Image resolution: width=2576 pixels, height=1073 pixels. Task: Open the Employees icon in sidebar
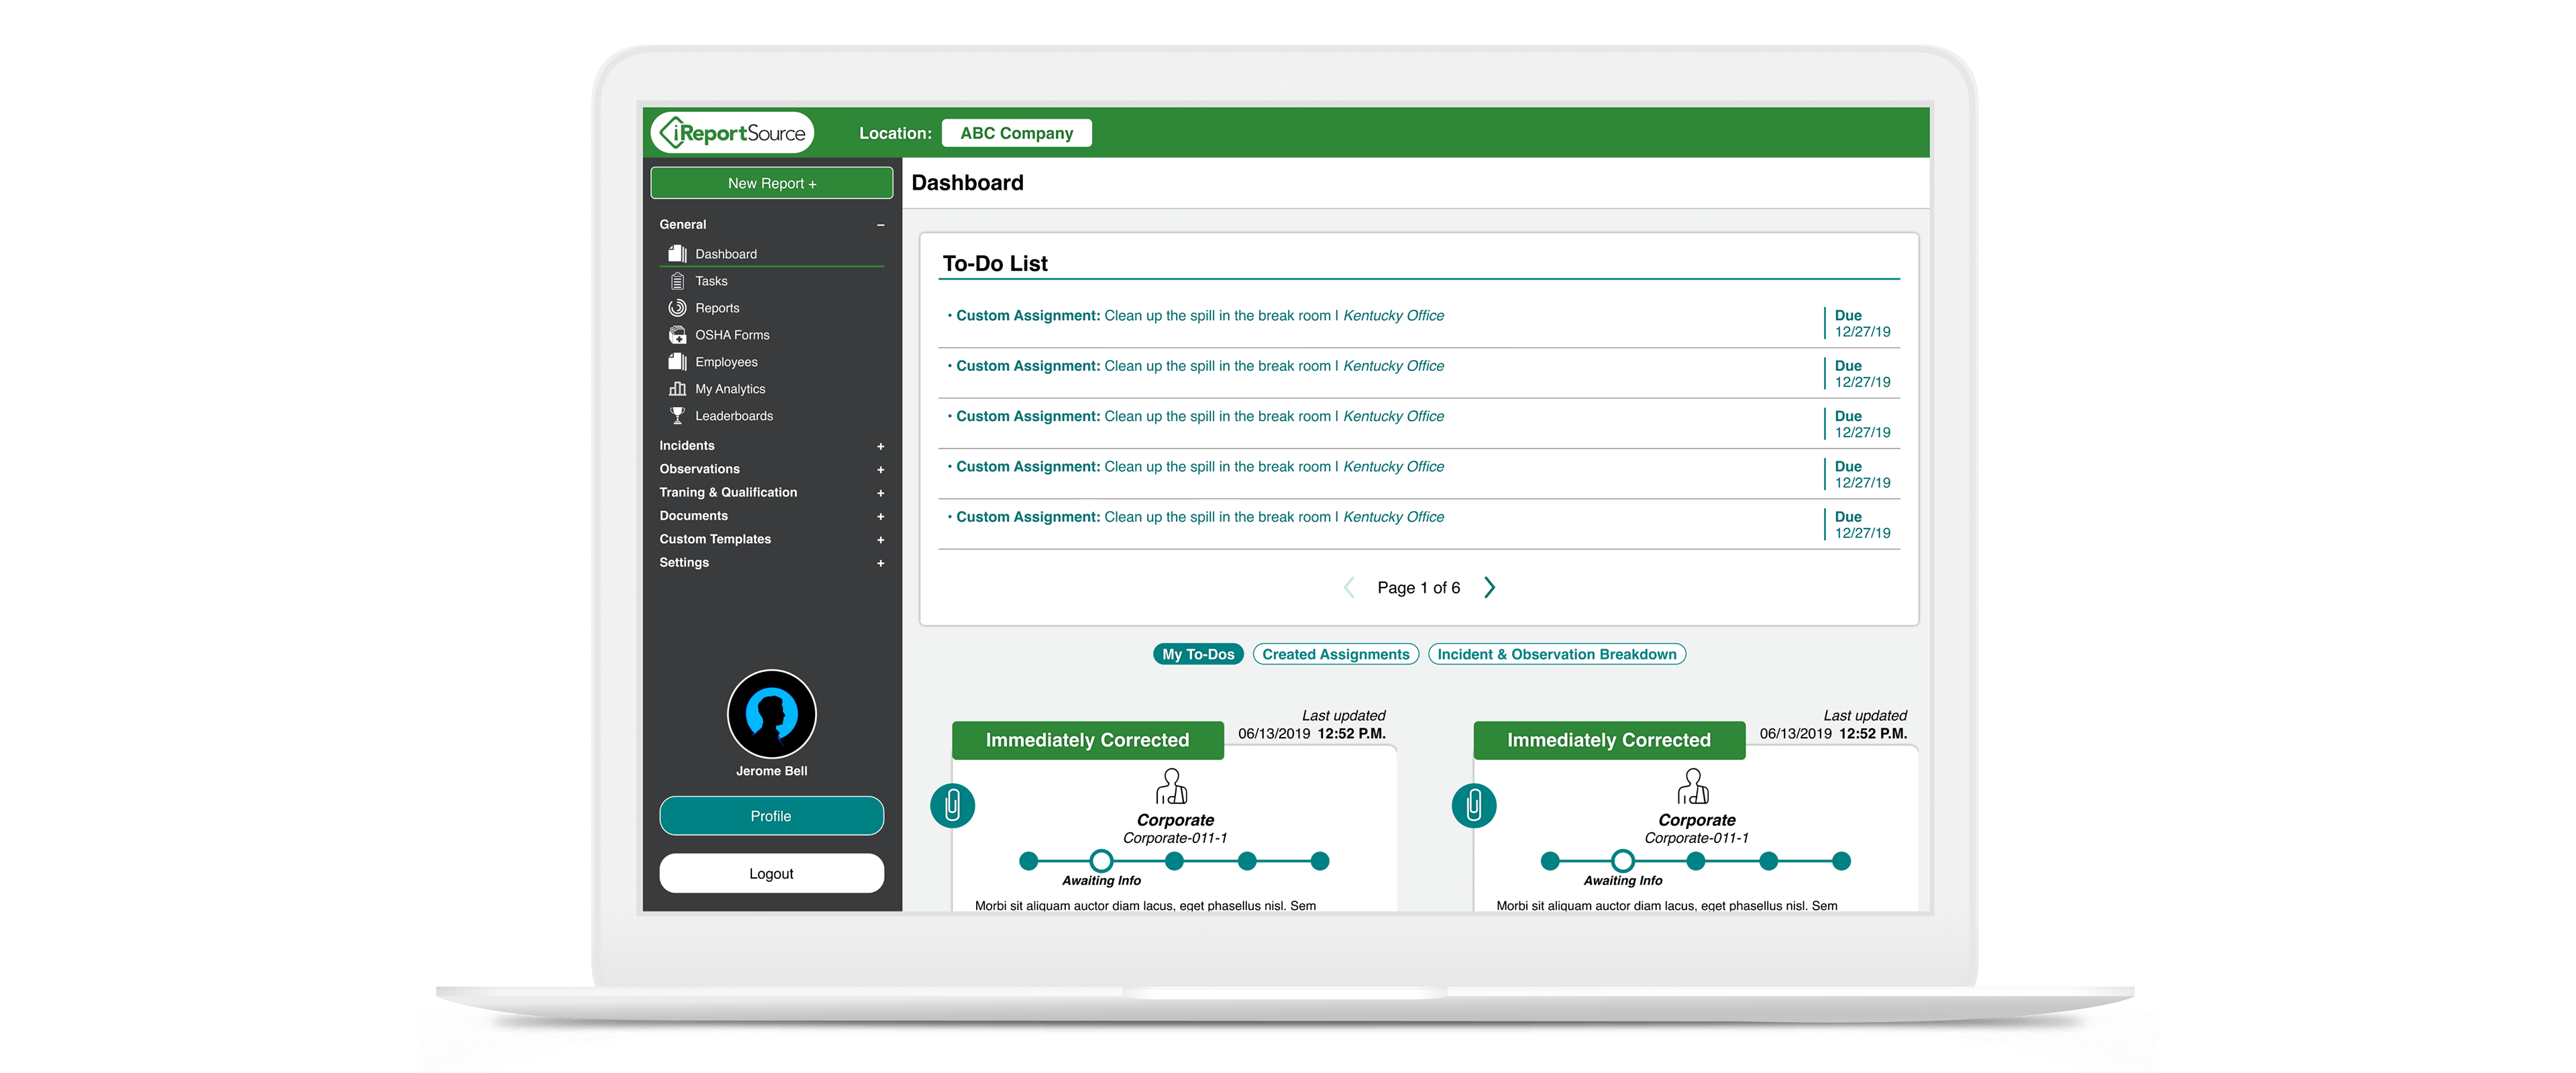677,362
